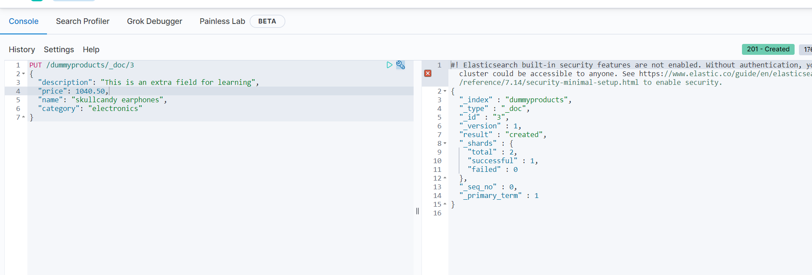Screen dimensions: 812x275
Task: Show the request History
Action: tap(22, 50)
